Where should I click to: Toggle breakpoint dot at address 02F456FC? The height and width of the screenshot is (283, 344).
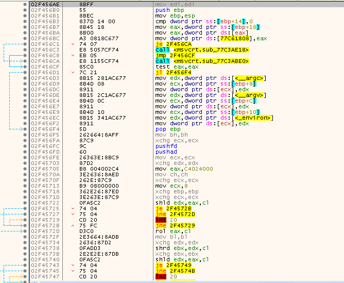click(x=25, y=146)
